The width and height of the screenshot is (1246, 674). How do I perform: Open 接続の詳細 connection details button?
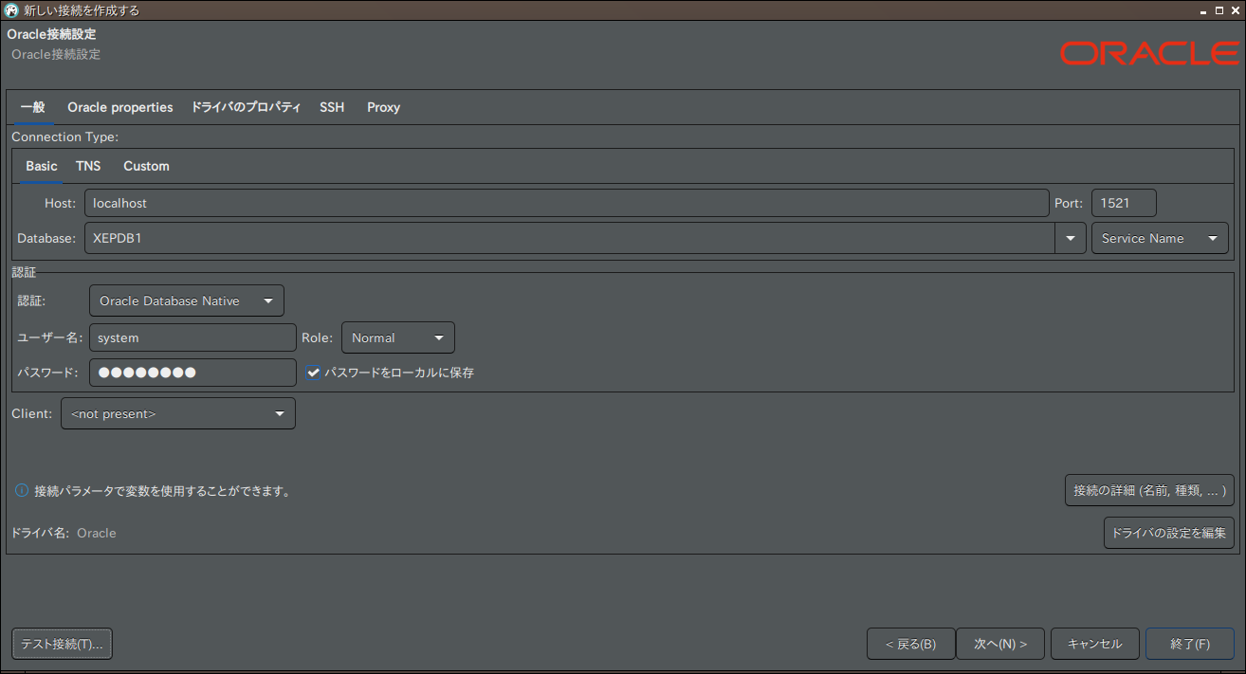1149,491
